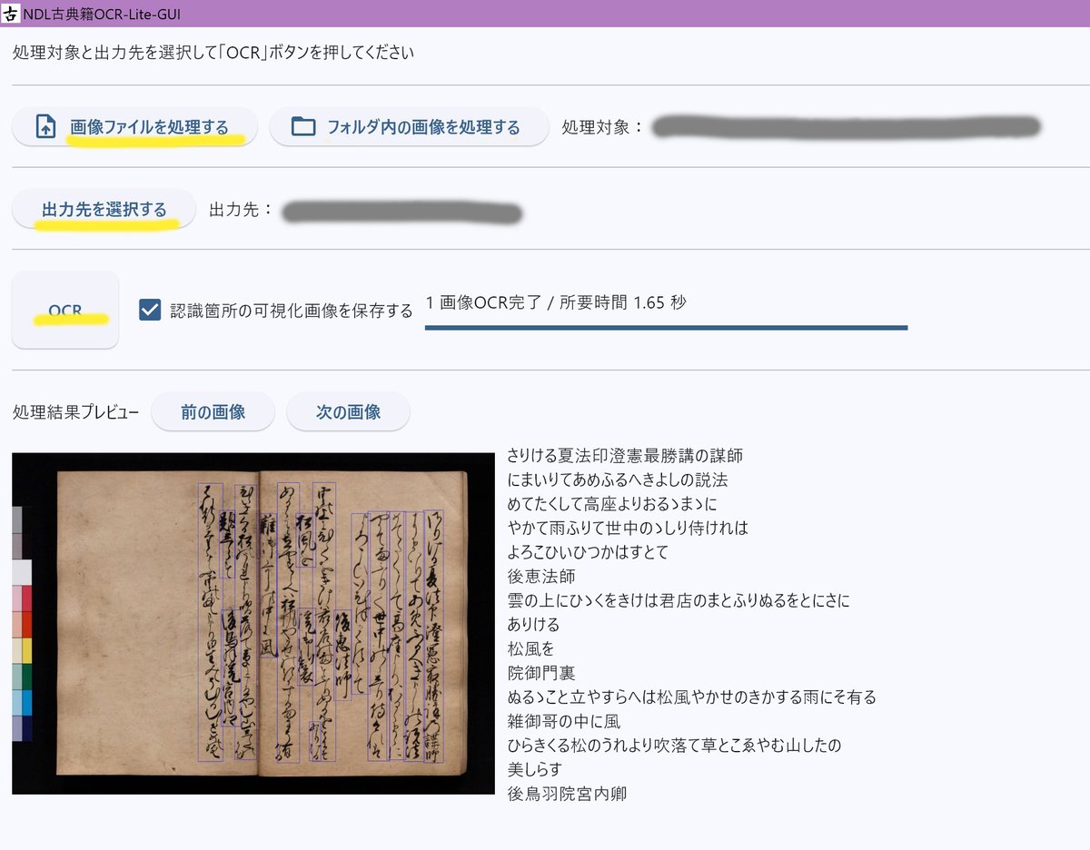Select 次の画像 to view next image

348,411
